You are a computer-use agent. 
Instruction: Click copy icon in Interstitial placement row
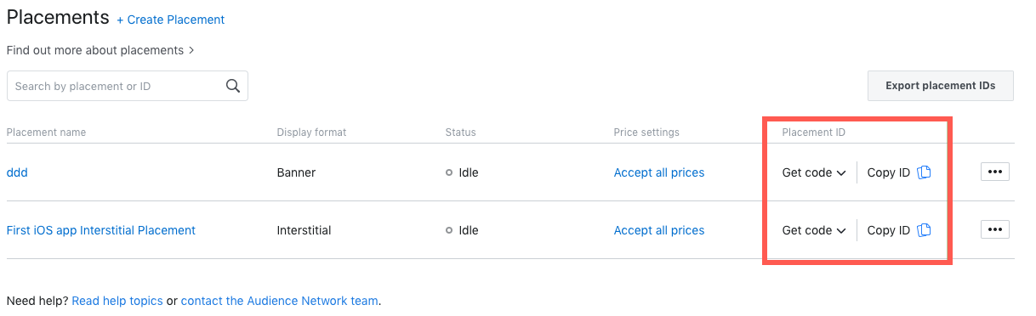tap(925, 230)
